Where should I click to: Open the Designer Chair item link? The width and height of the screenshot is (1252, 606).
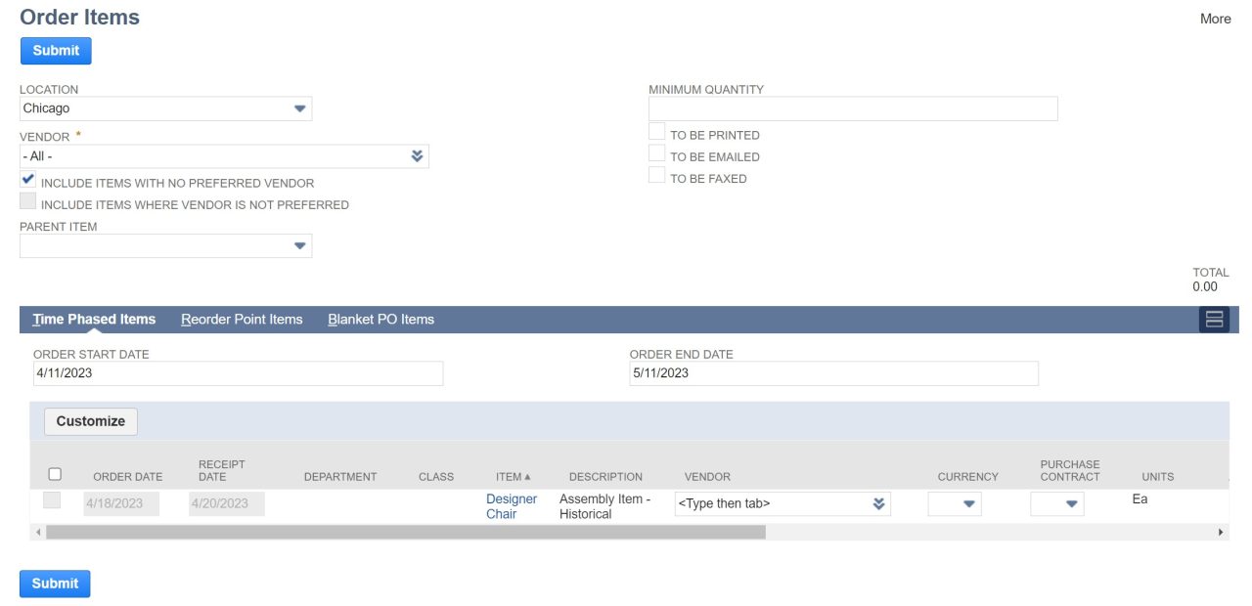512,505
